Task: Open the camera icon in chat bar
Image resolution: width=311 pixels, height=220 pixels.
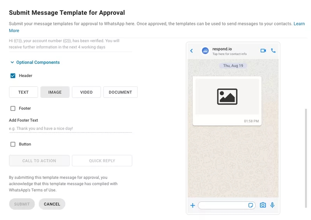Action: click(263, 205)
